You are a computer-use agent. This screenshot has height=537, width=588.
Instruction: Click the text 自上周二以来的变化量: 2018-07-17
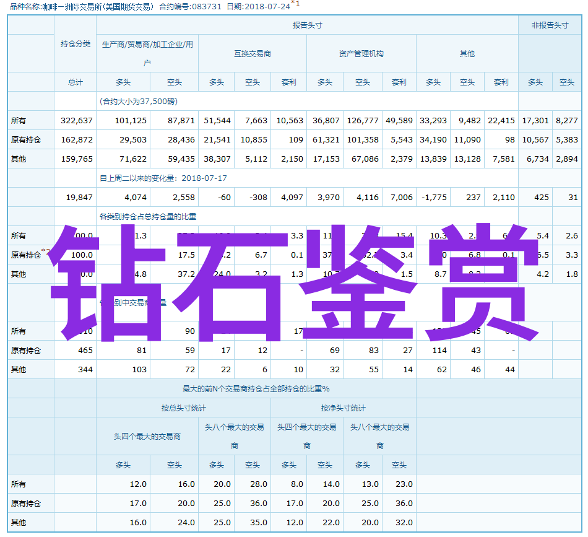[163, 178]
